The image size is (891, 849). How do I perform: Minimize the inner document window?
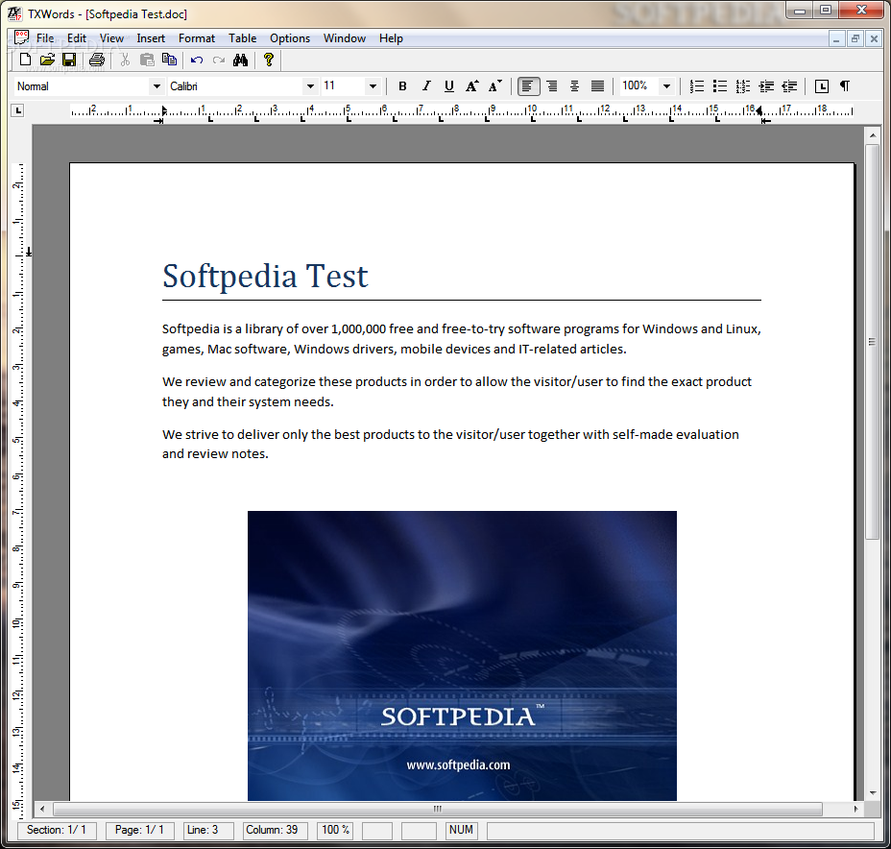tap(836, 38)
